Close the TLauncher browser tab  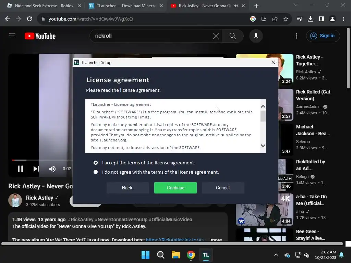click(x=161, y=6)
